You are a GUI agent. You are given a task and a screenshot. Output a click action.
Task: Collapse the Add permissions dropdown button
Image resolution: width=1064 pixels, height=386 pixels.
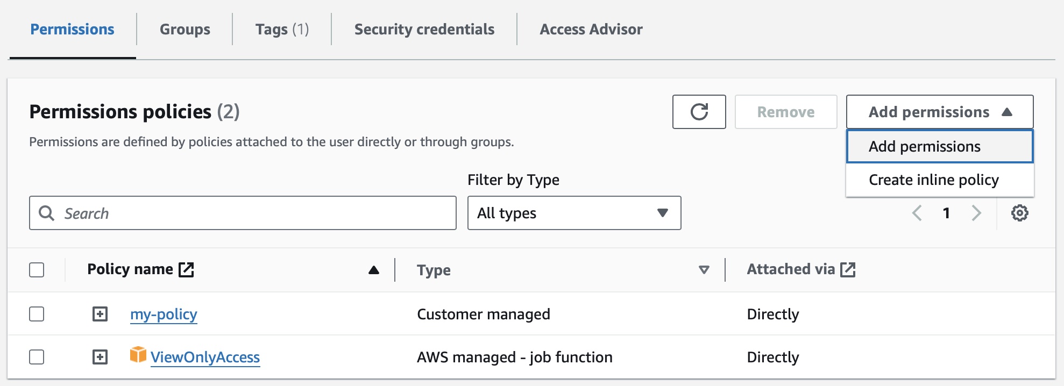point(939,112)
